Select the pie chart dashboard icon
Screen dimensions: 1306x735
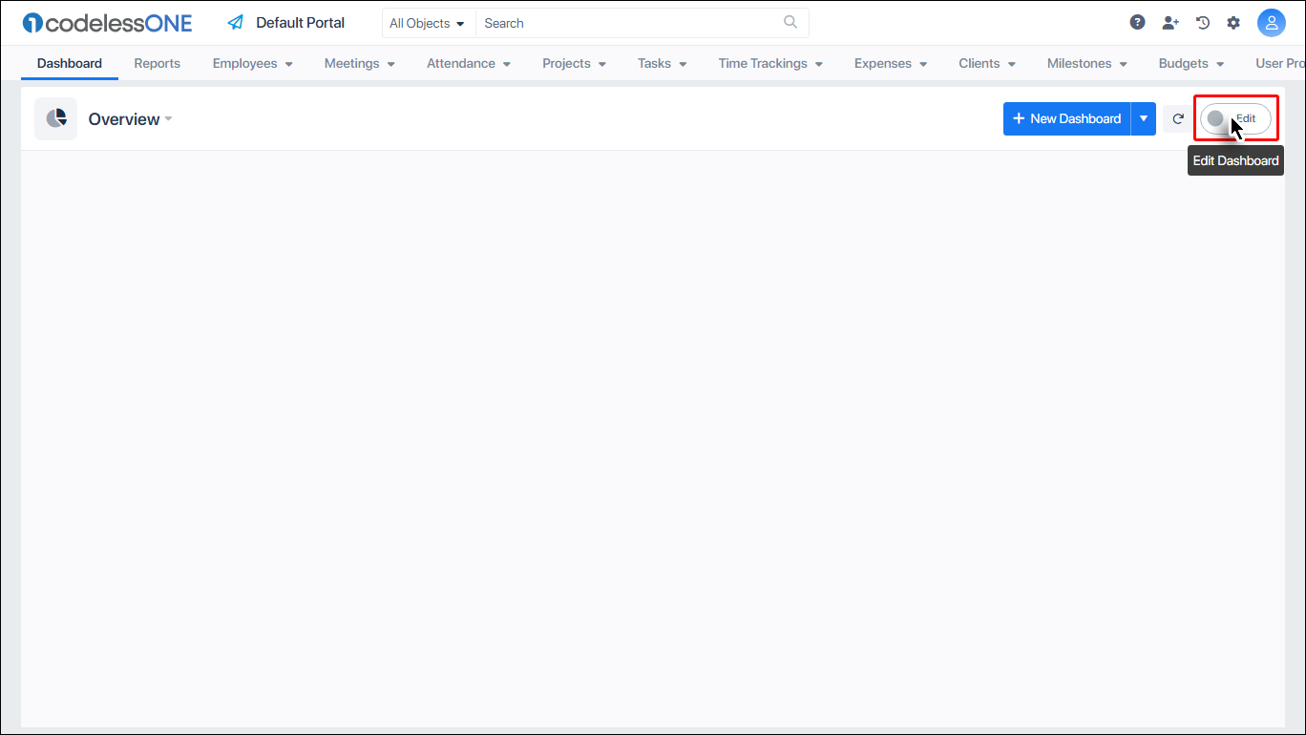click(x=55, y=118)
